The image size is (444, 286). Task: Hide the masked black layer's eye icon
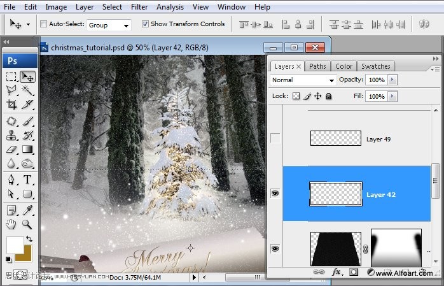[275, 249]
